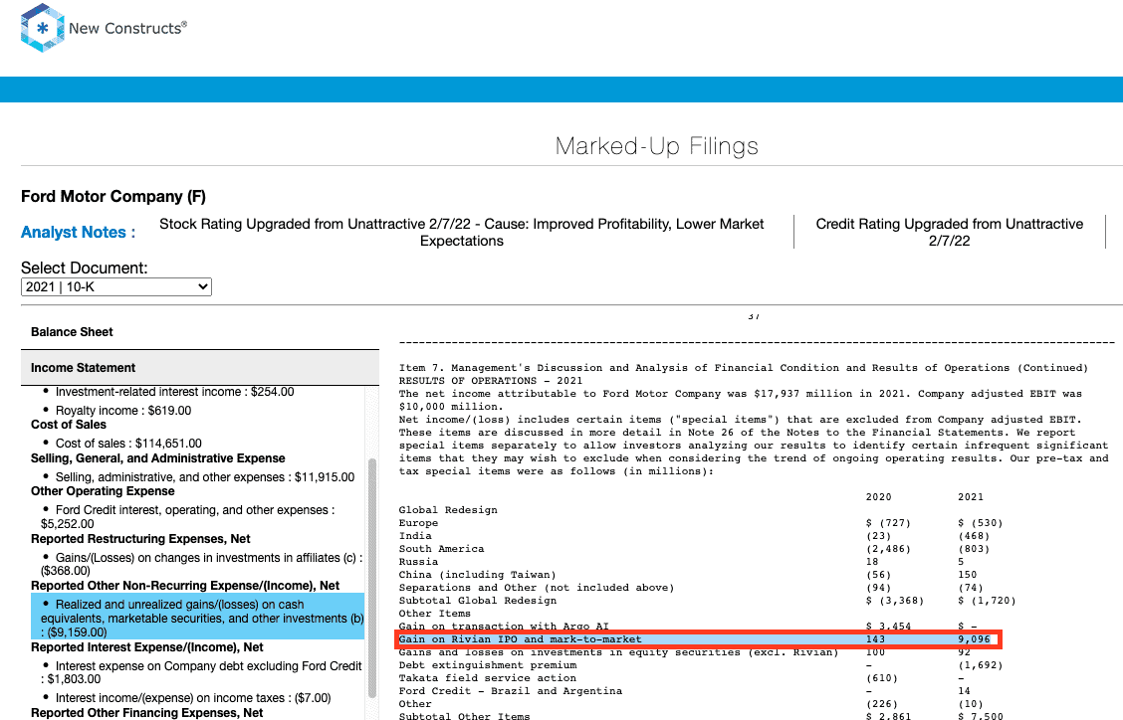This screenshot has width=1123, height=720.
Task: Click Reported Restructuring Expenses, Net heading
Action: [x=140, y=539]
